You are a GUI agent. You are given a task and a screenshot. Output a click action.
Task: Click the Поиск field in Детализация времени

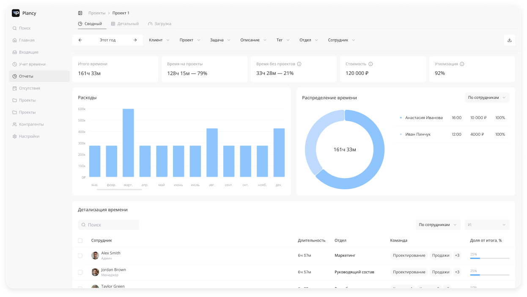point(109,225)
